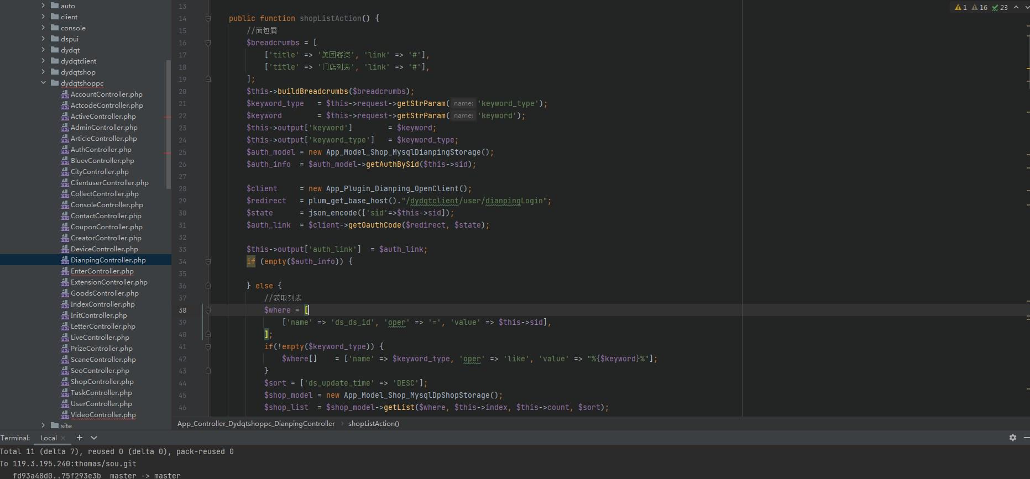Expand the dydqtshop folder
Viewport: 1030px width, 479px height.
(x=43, y=72)
